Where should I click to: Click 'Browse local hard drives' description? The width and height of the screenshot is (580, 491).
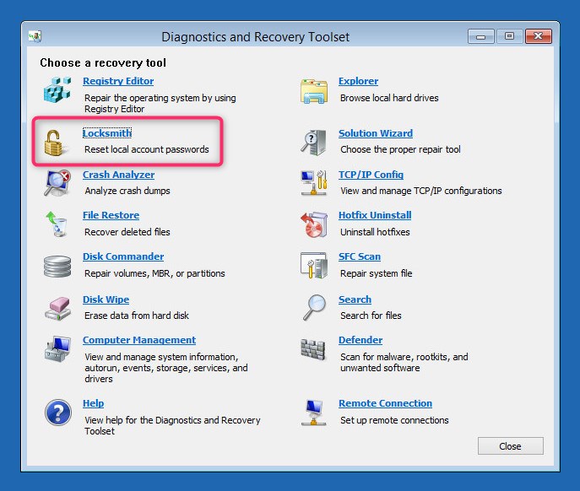pos(389,98)
